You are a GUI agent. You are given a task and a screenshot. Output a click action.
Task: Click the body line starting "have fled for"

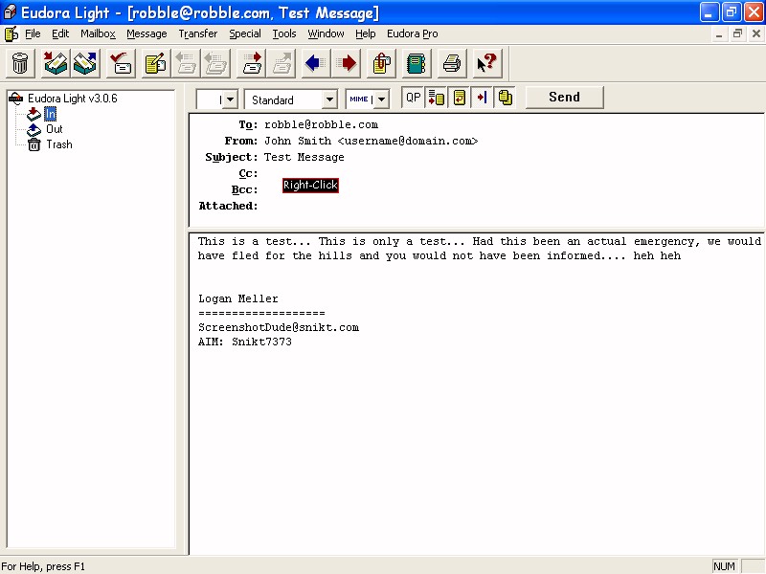coord(439,255)
